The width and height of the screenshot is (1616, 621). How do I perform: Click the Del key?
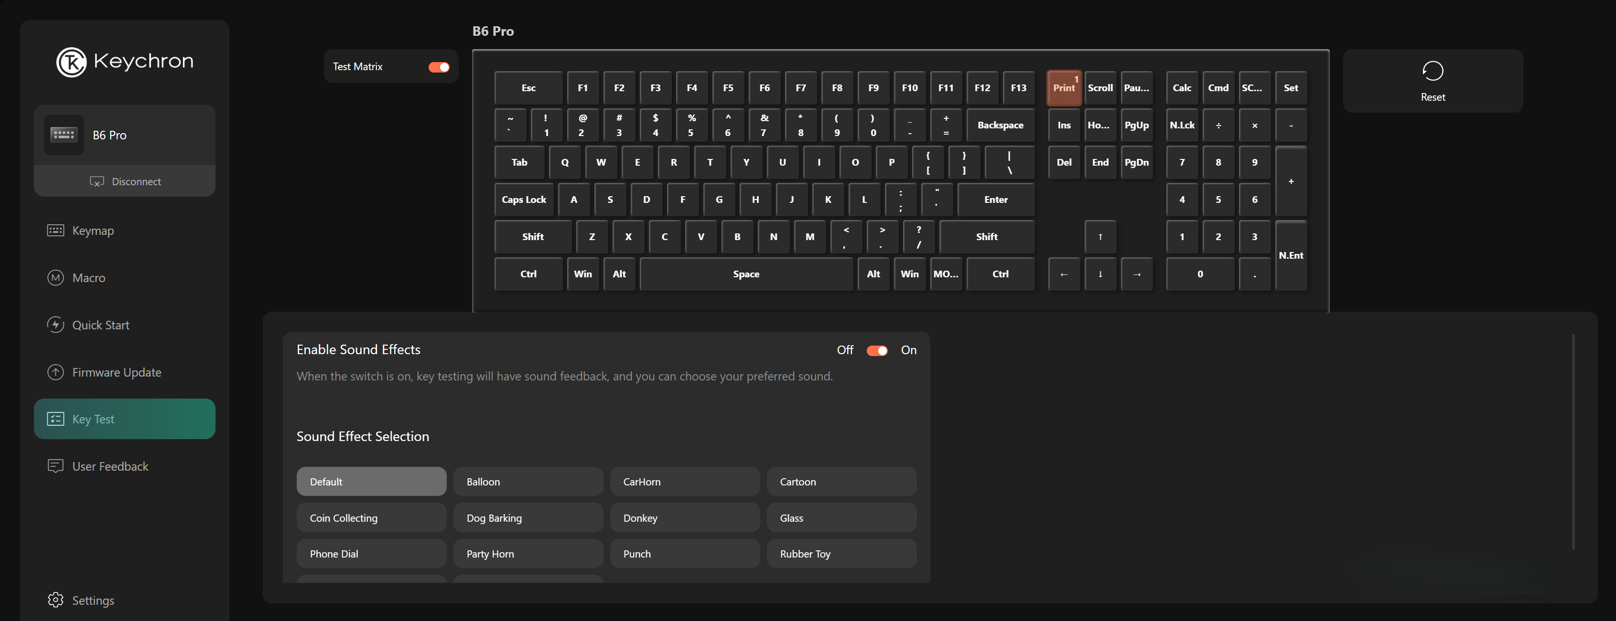pos(1064,162)
